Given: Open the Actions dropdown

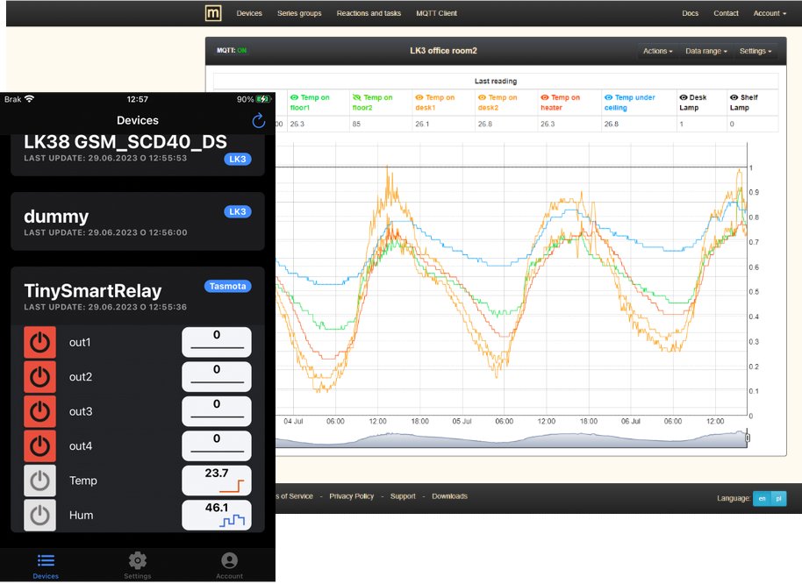Looking at the screenshot, I should [x=657, y=52].
